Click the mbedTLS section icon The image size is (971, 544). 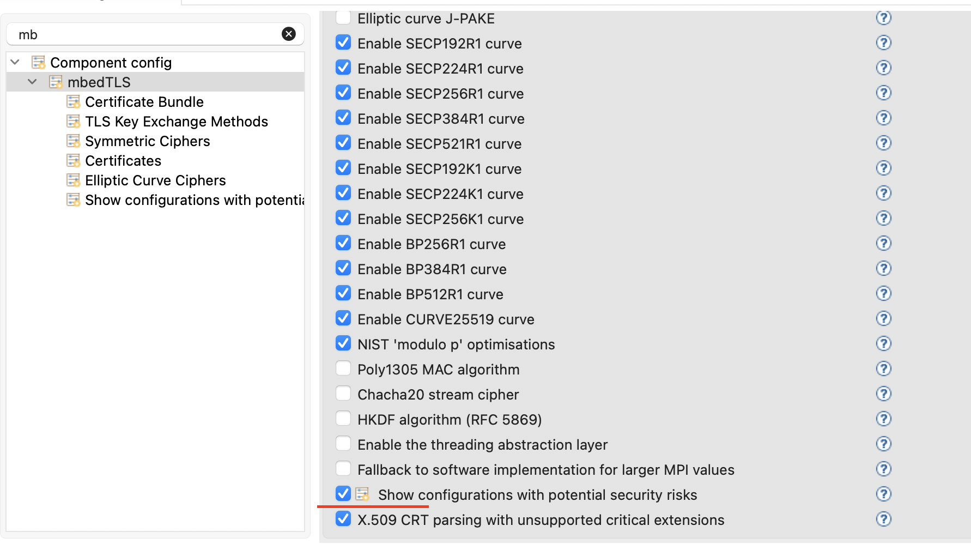point(56,82)
